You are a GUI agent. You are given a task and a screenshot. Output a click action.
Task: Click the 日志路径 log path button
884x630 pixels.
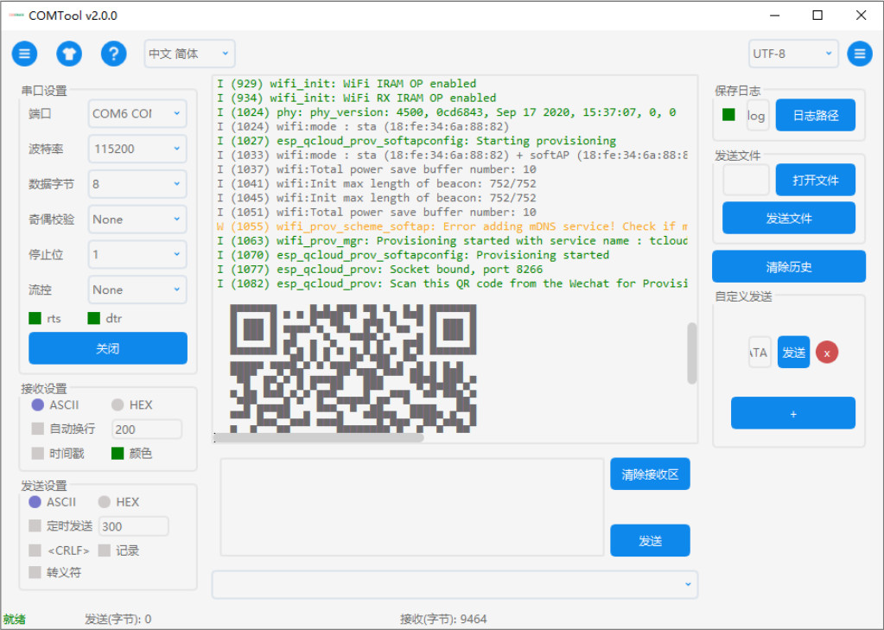815,115
